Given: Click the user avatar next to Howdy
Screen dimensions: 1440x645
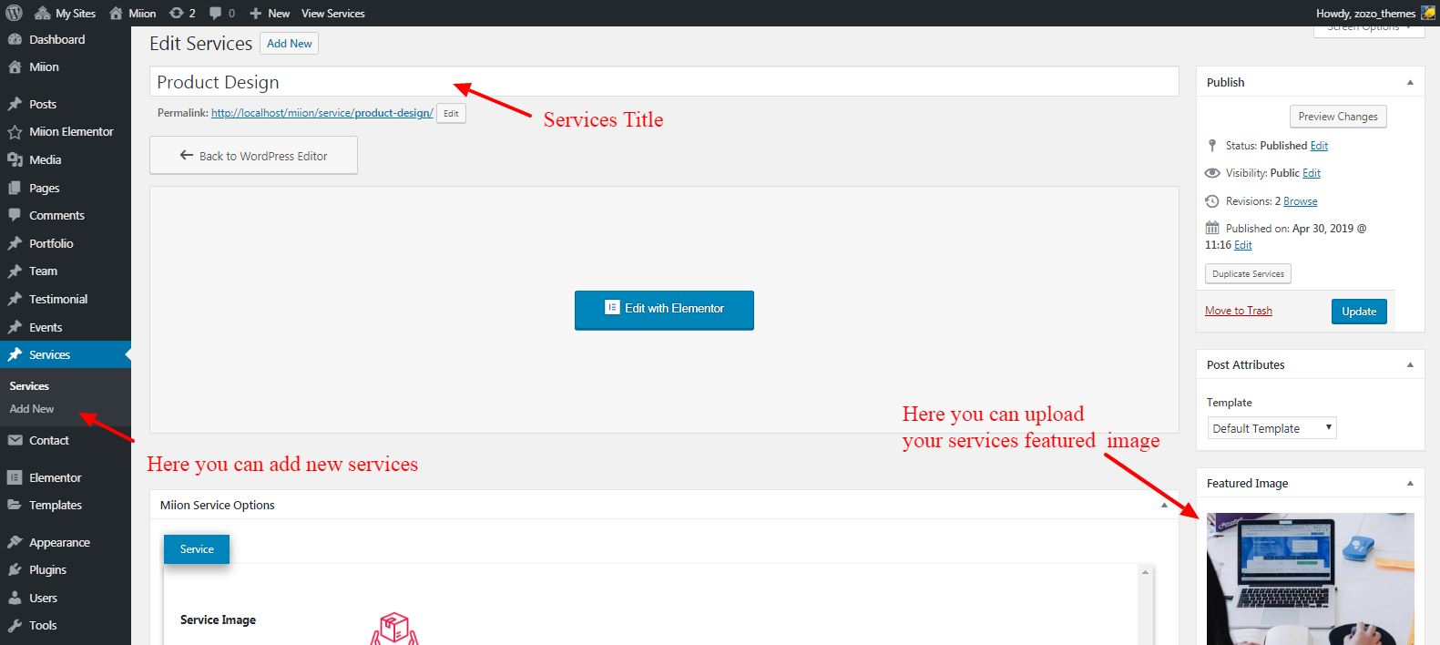Looking at the screenshot, I should (x=1427, y=13).
